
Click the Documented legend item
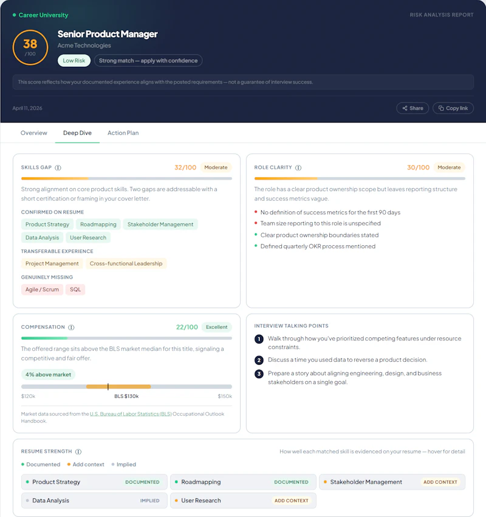41,464
